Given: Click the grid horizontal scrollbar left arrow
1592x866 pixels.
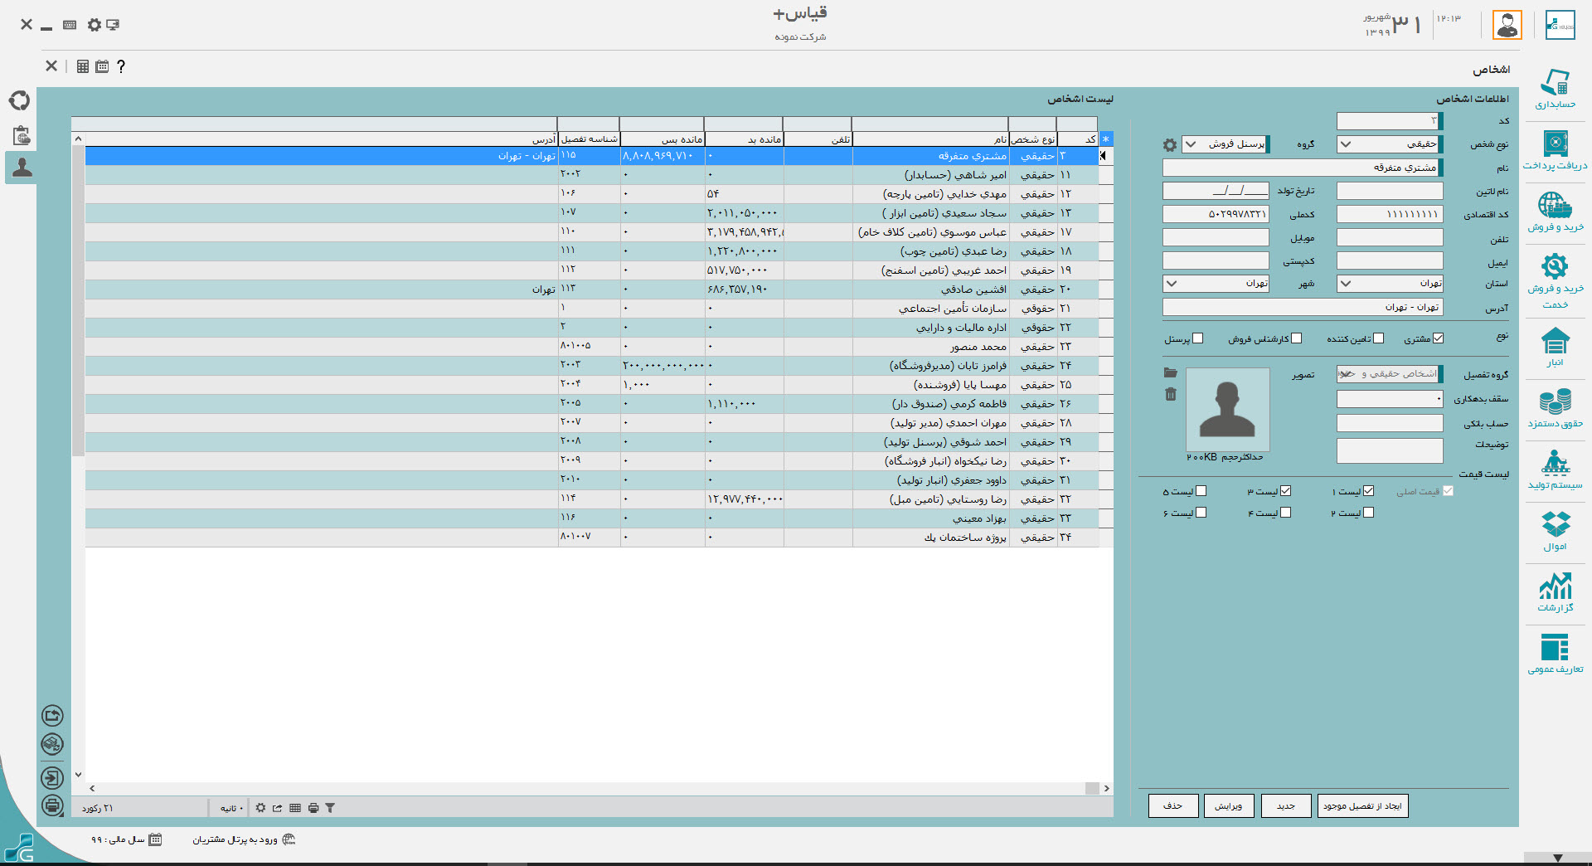Looking at the screenshot, I should 92,789.
